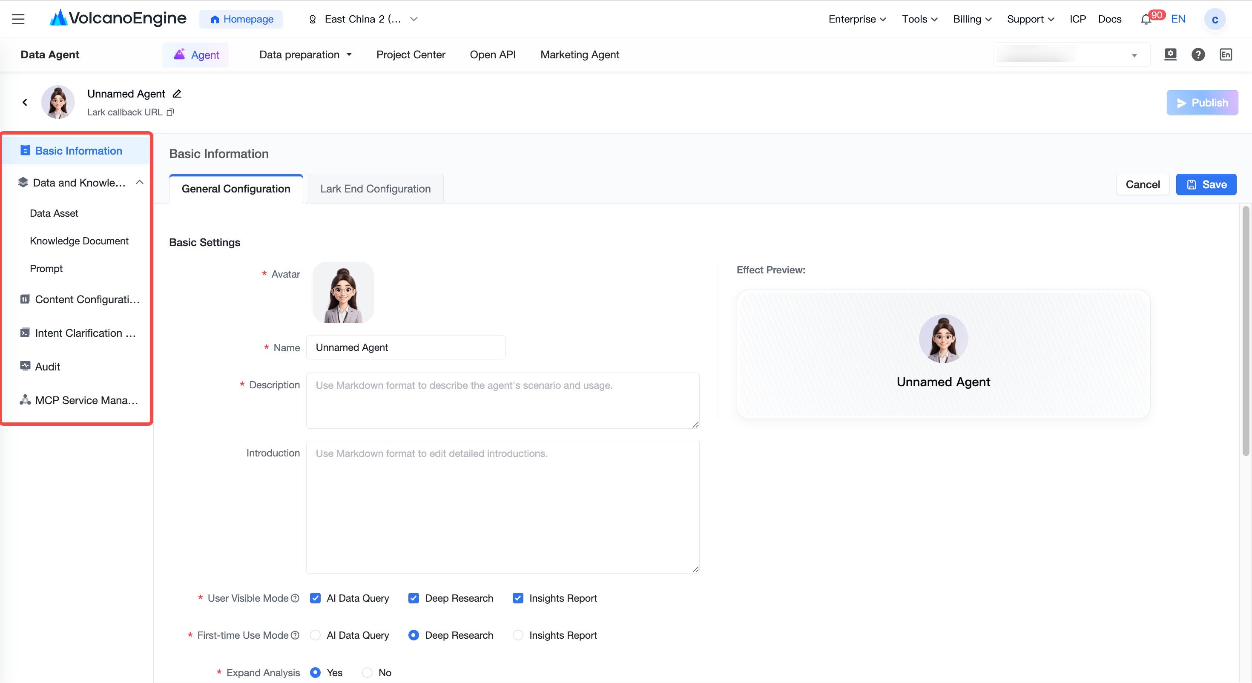Switch language with the EN link
Screen dimensions: 1252x683
click(1177, 19)
